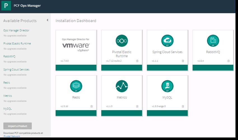This screenshot has height=140, width=238.
Task: Delete Spring Cloud Services via trash icon
Action: (x=183, y=61)
